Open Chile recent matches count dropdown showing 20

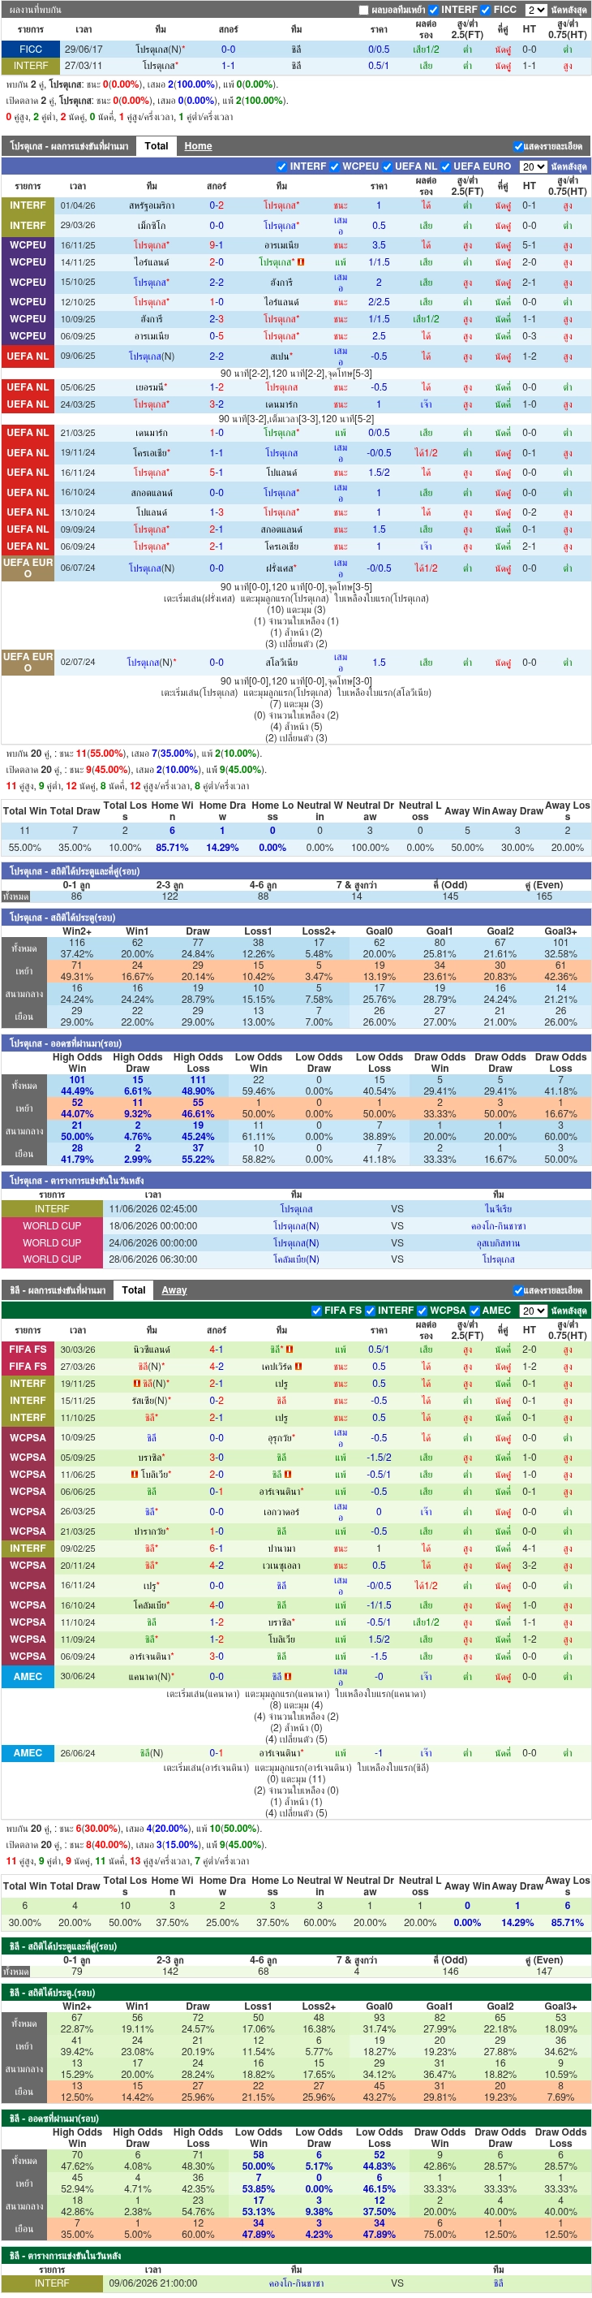pos(533,1311)
